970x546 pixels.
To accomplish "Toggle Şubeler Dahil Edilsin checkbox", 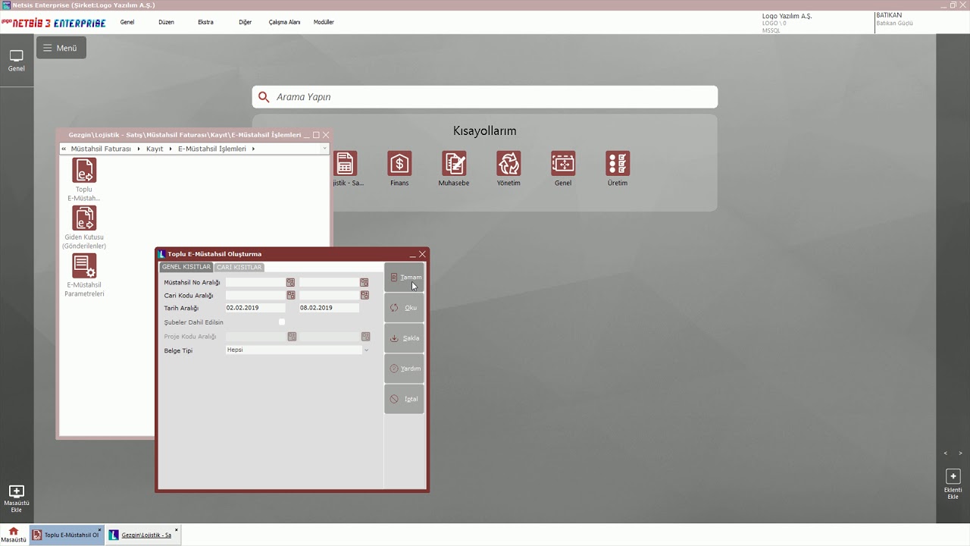I will point(282,322).
